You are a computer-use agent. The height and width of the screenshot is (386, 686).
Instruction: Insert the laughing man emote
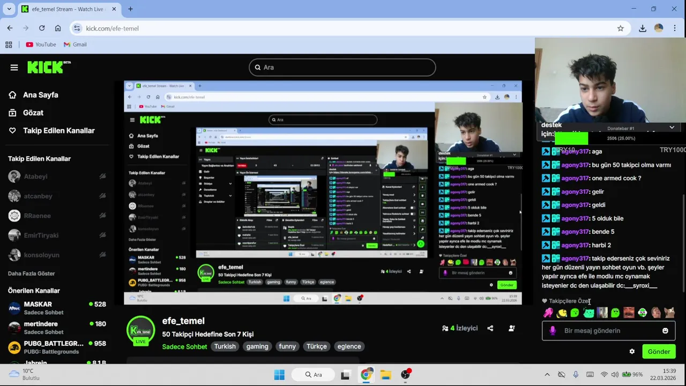(x=629, y=313)
